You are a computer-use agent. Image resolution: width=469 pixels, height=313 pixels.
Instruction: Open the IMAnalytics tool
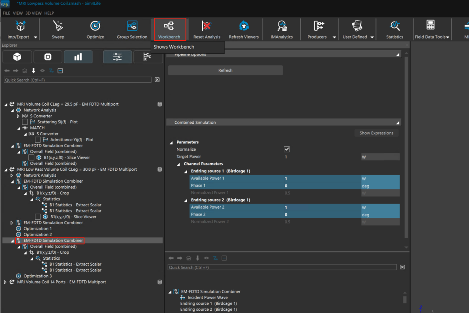(281, 29)
